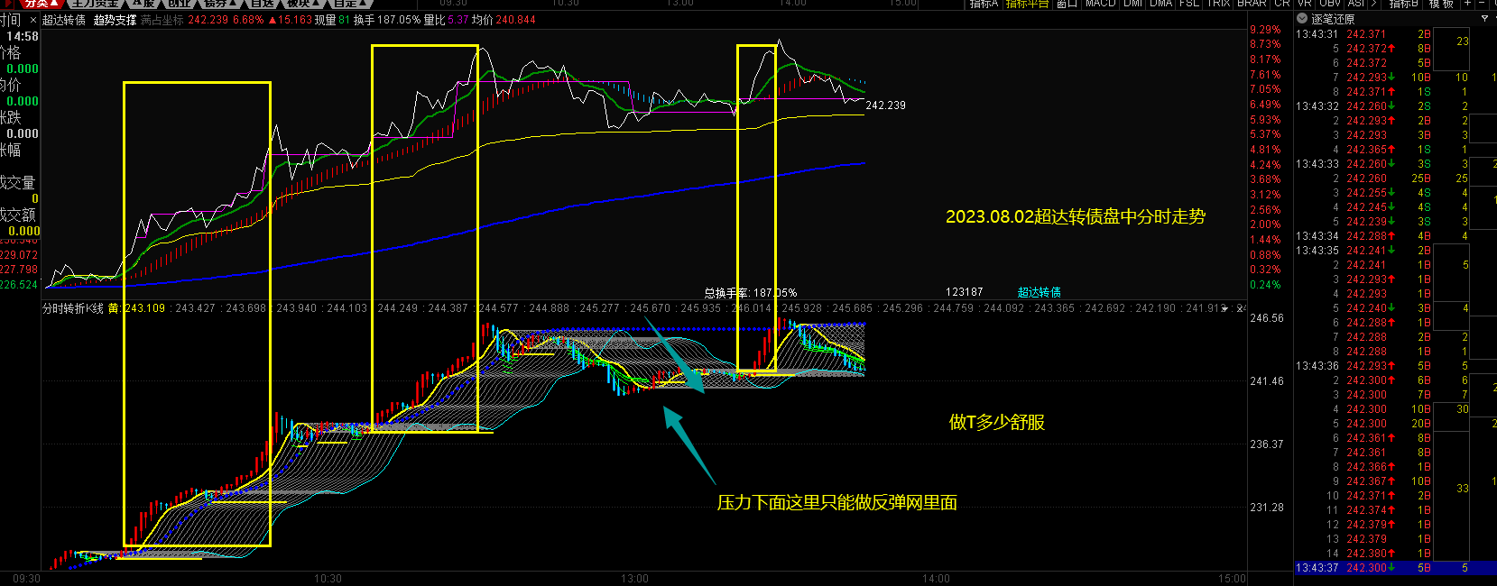
Task: Select the highlighted 13:43:37 242.300 tick row
Action: pyautogui.click(x=1395, y=568)
